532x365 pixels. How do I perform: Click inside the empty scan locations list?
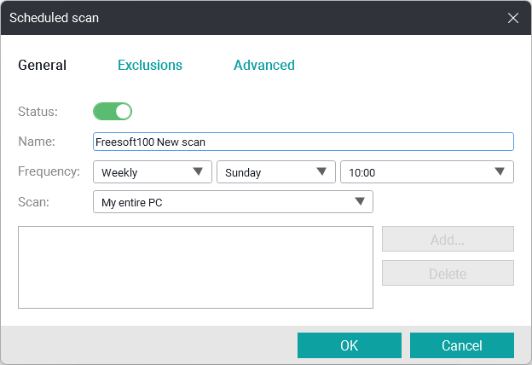click(195, 267)
